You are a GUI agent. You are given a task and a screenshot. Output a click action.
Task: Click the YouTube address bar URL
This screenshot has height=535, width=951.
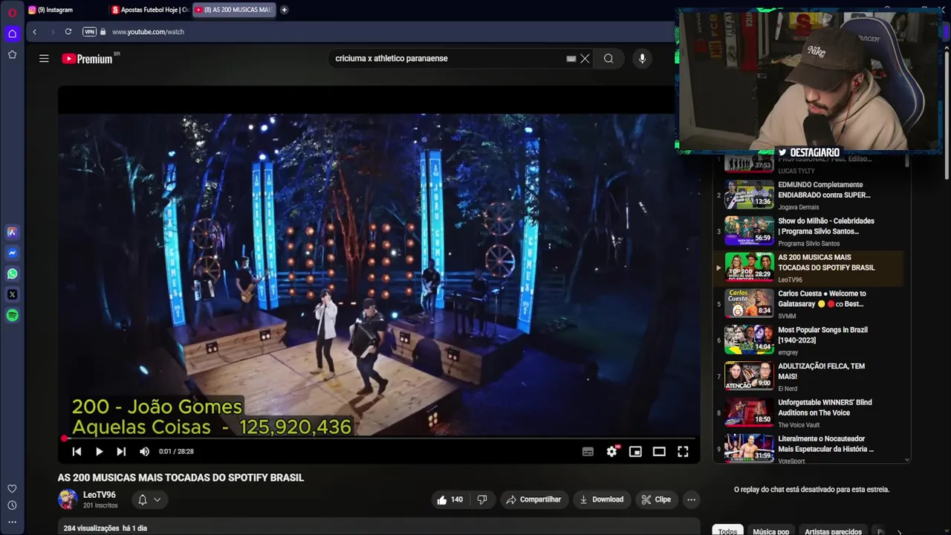coord(148,32)
